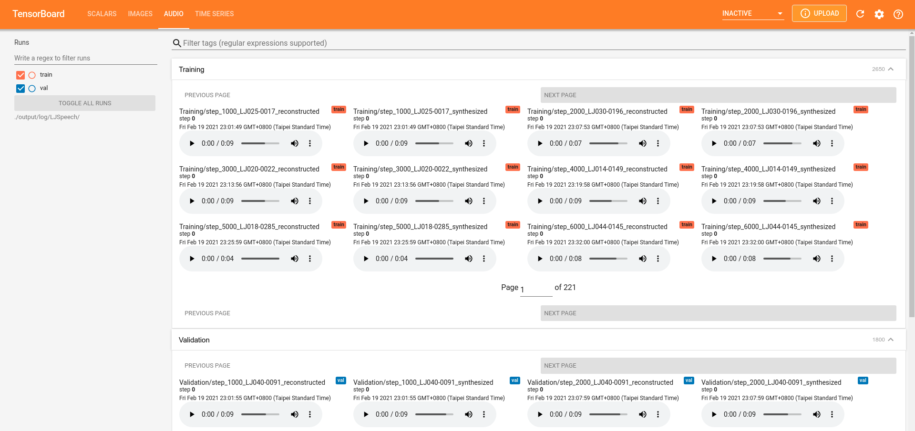915x431 pixels.
Task: Click TOGGLE ALL RUNS button
Action: coord(84,103)
